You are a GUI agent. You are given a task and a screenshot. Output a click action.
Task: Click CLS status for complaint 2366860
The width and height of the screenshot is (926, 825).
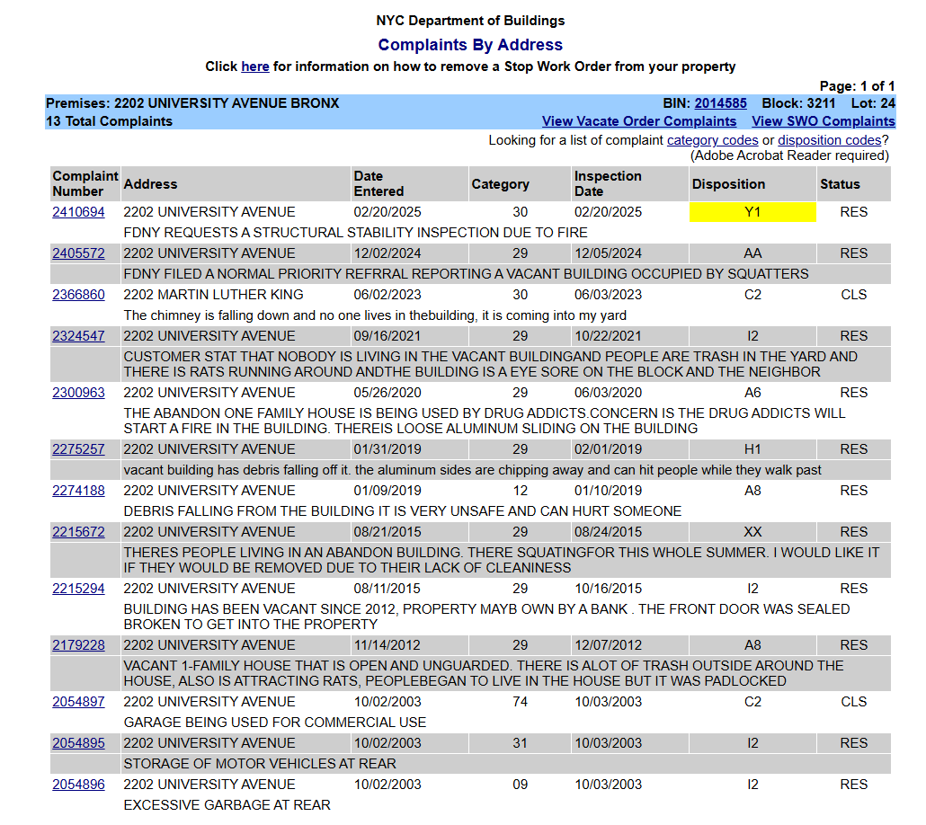tap(854, 295)
